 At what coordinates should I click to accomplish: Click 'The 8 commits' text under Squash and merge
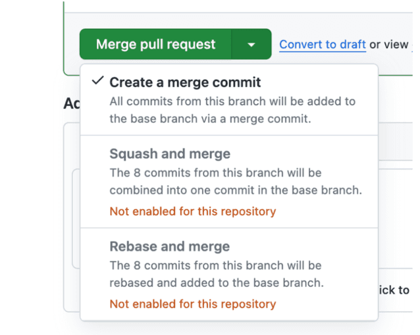pos(146,173)
